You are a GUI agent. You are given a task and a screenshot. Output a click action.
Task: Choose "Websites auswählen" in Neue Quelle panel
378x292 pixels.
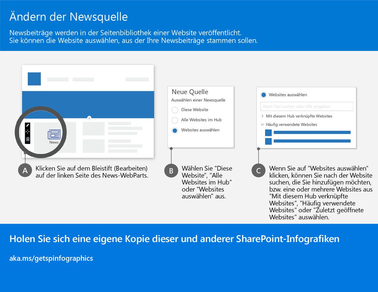click(x=175, y=130)
